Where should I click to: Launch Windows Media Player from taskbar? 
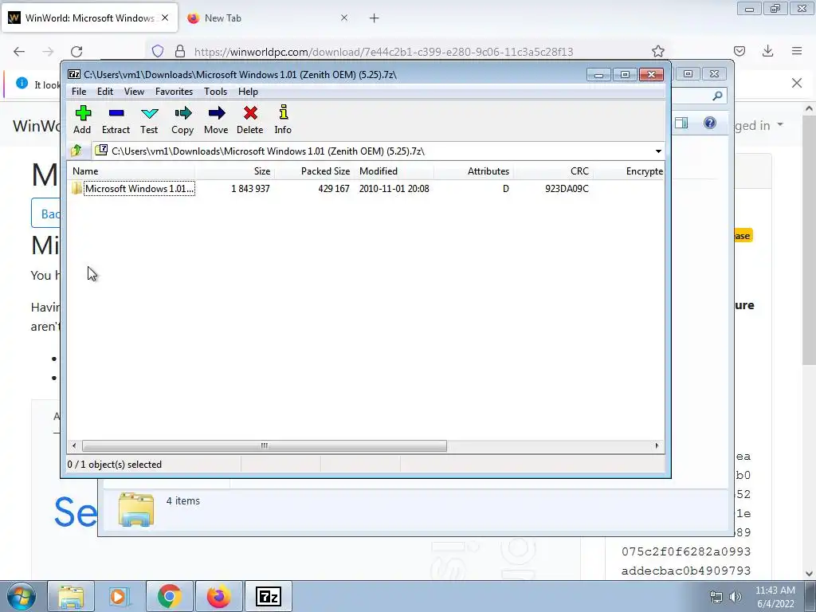point(118,596)
